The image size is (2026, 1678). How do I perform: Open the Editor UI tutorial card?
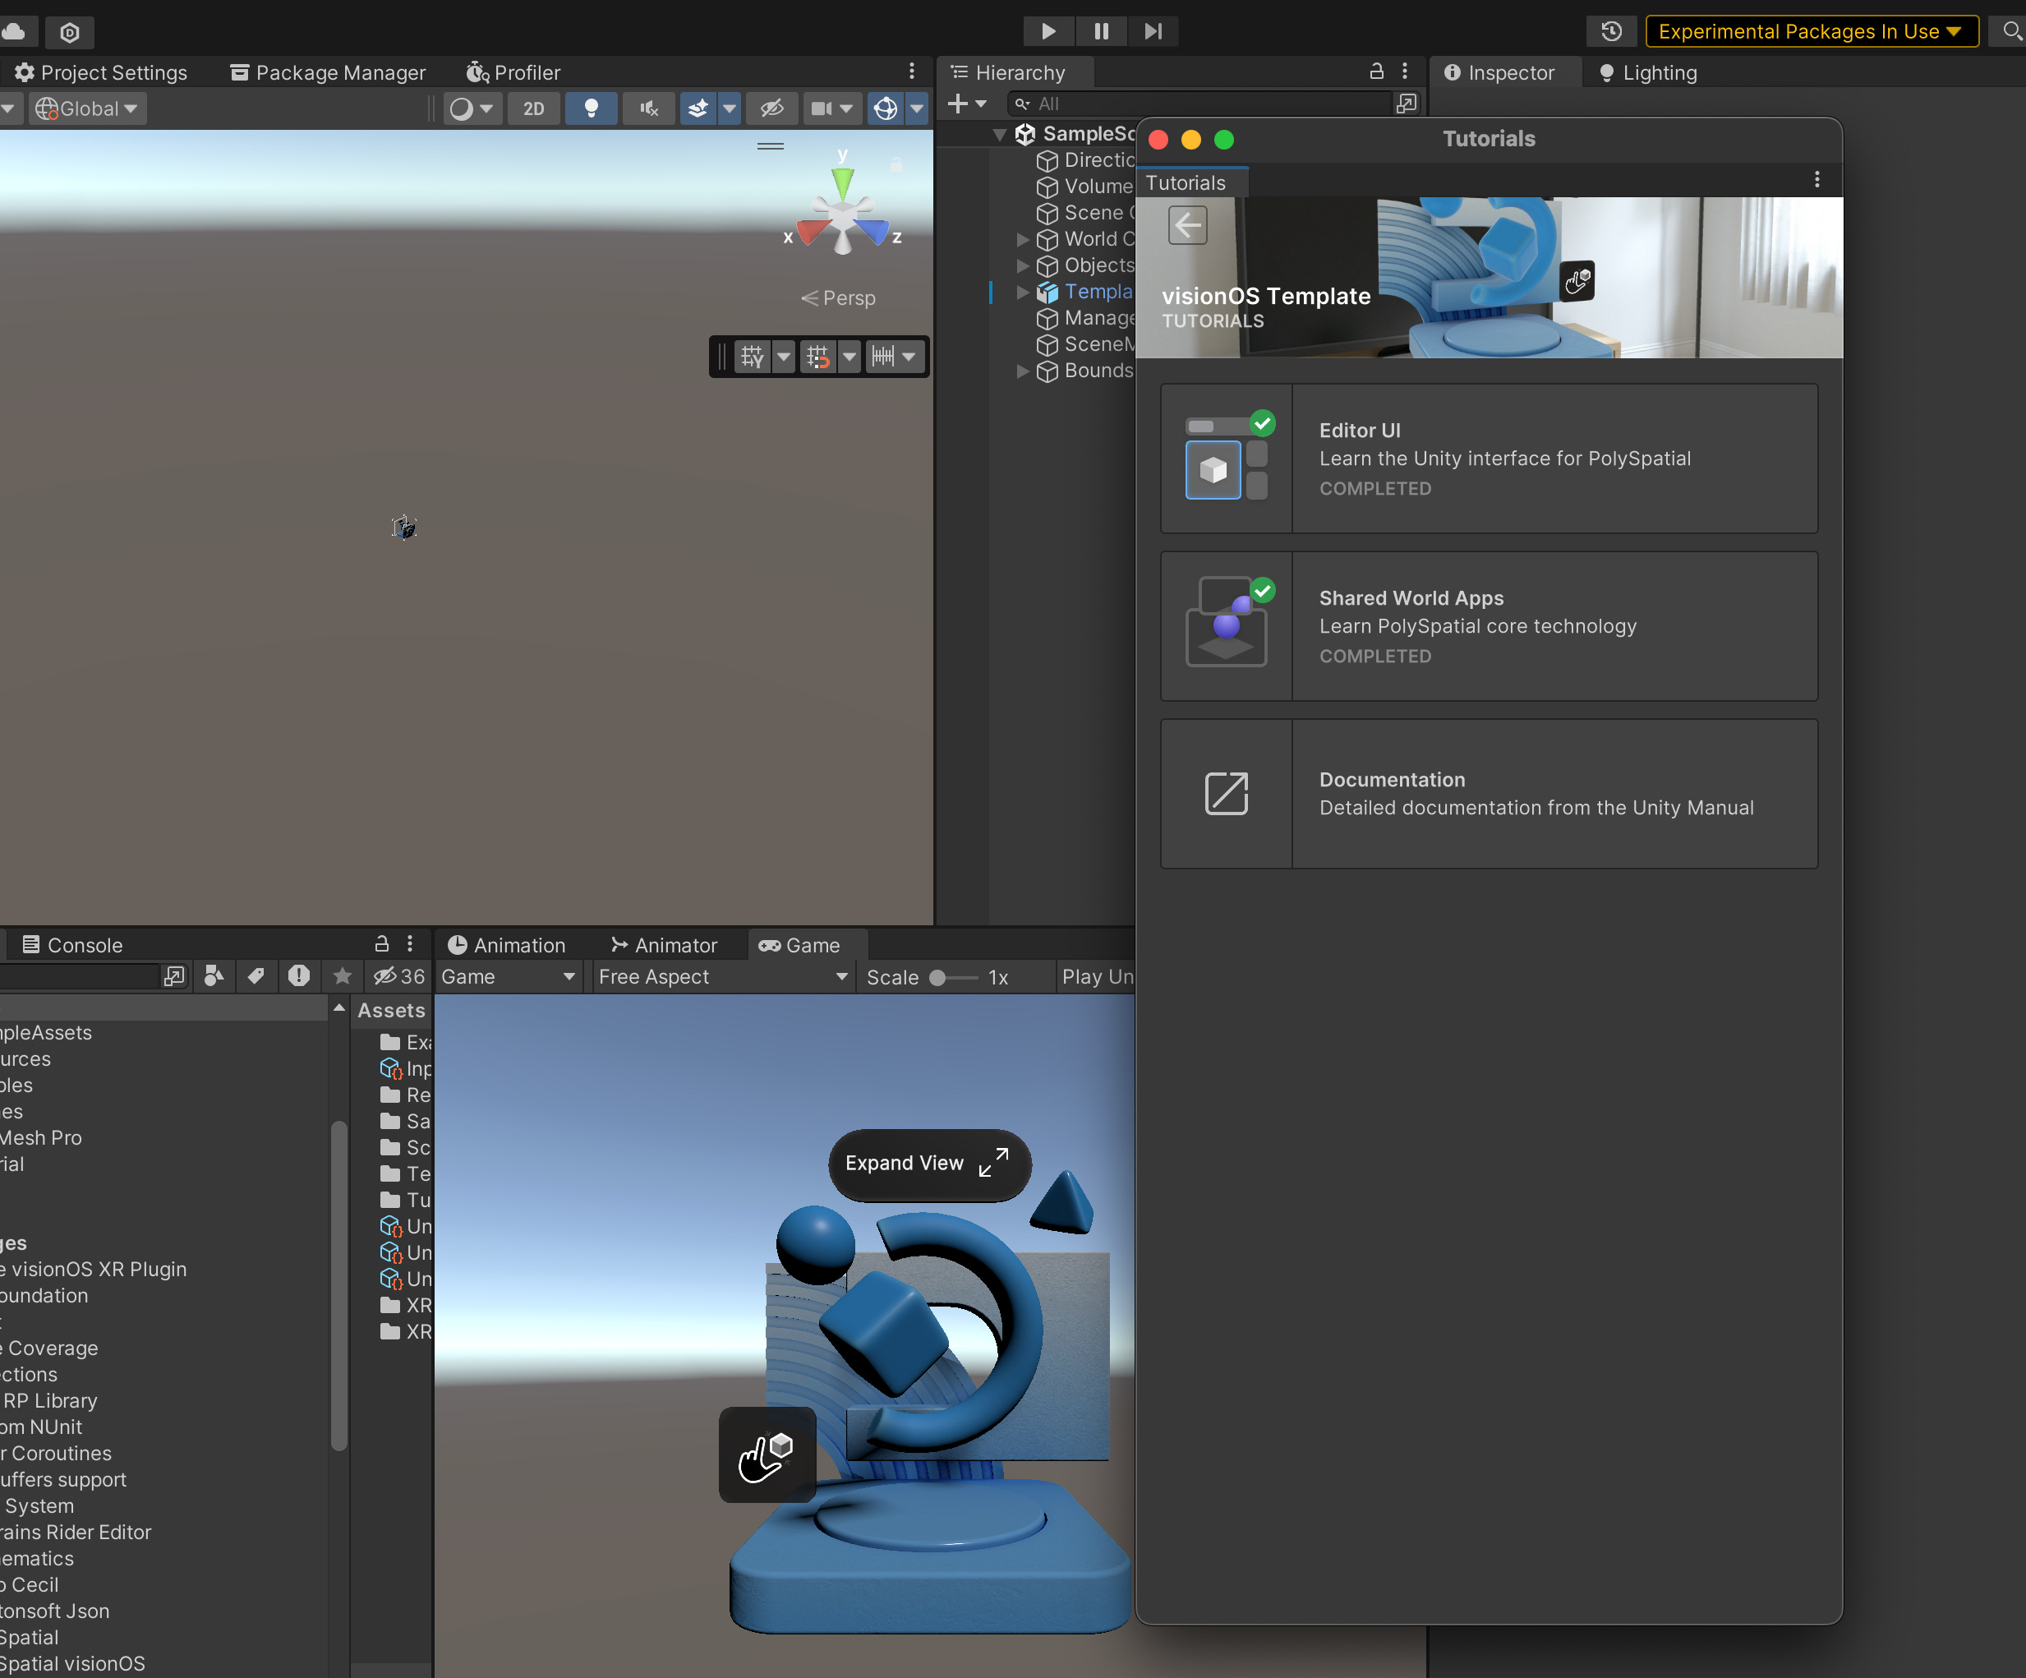point(1489,459)
